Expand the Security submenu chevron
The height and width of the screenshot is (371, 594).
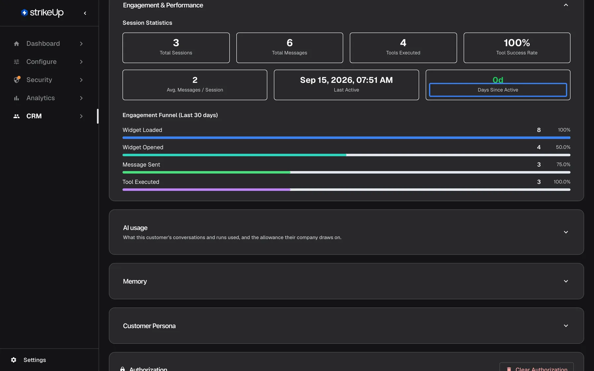(x=81, y=80)
